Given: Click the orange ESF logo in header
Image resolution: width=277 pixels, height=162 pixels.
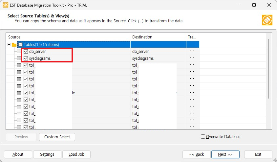Looking at the screenshot, I should pos(267,20).
